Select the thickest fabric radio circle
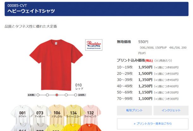Image resolution: width=193 pixels, height=131 pixels. (76, 95)
